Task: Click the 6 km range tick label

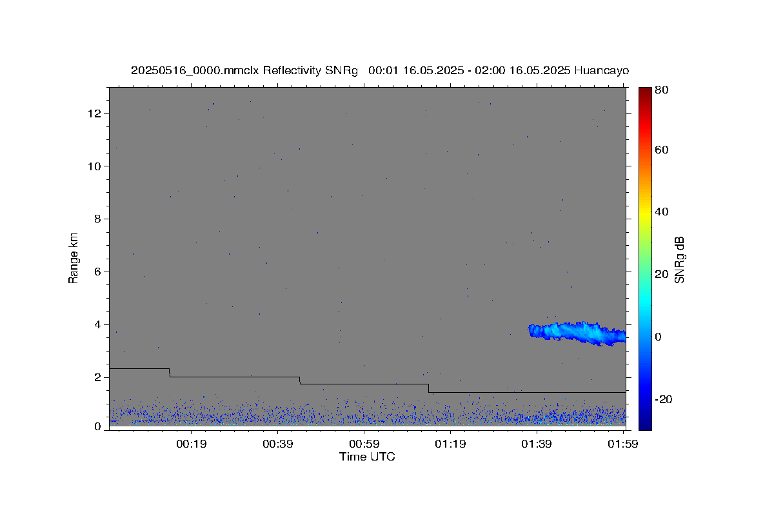Action: 99,272
